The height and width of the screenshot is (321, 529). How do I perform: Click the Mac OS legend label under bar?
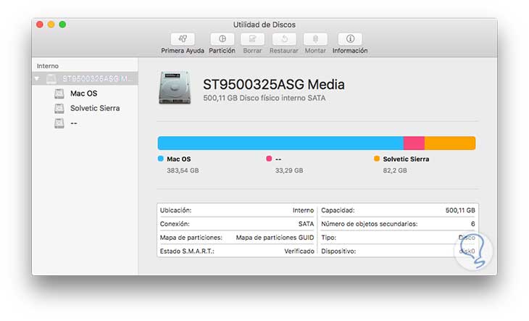[178, 159]
